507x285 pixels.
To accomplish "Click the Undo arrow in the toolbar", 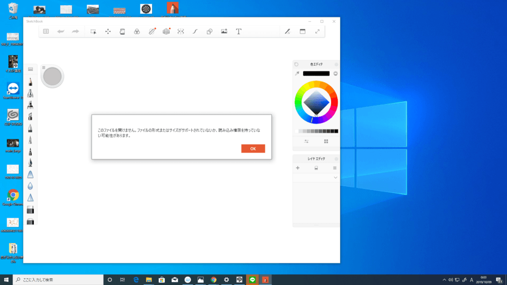I will click(x=61, y=32).
